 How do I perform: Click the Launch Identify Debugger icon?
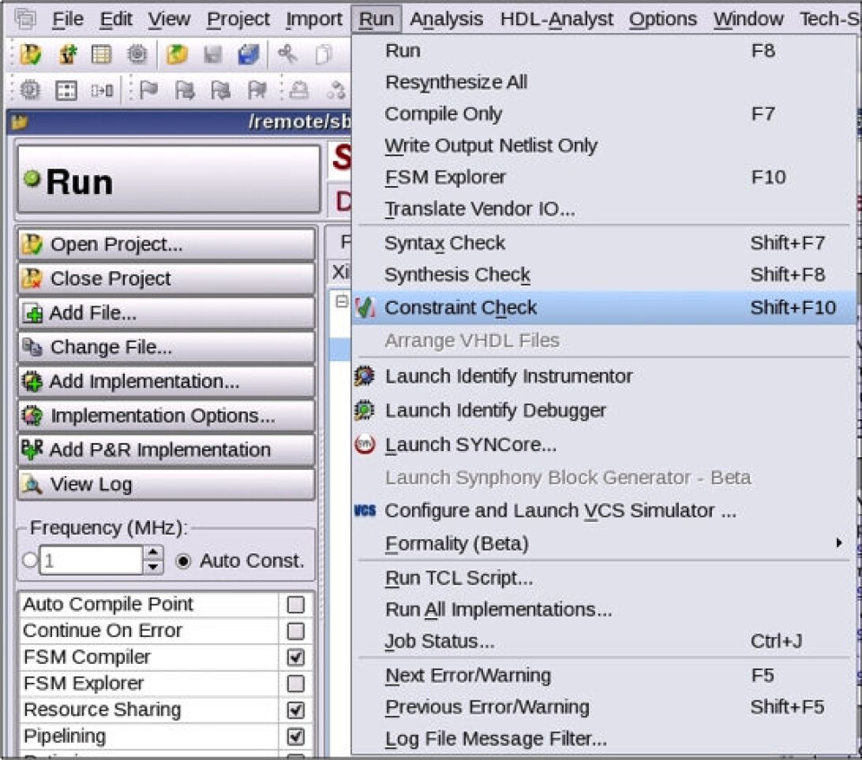tap(365, 411)
